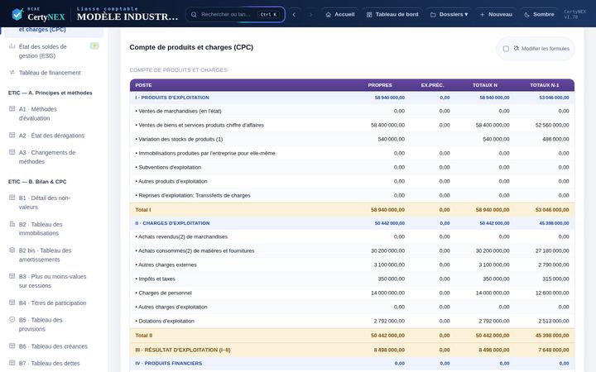Click the CertyNEX shield logo
This screenshot has width=596, height=372.
[x=17, y=14]
